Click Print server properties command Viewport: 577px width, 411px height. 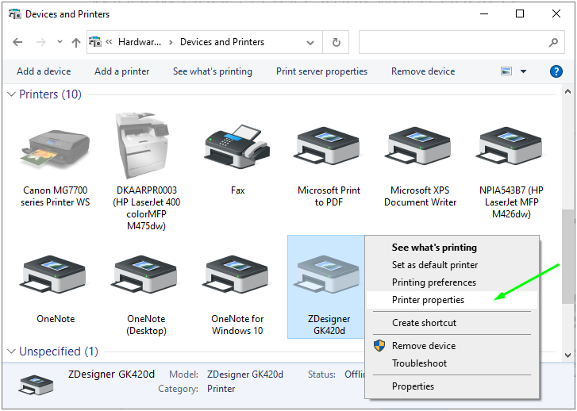(321, 71)
